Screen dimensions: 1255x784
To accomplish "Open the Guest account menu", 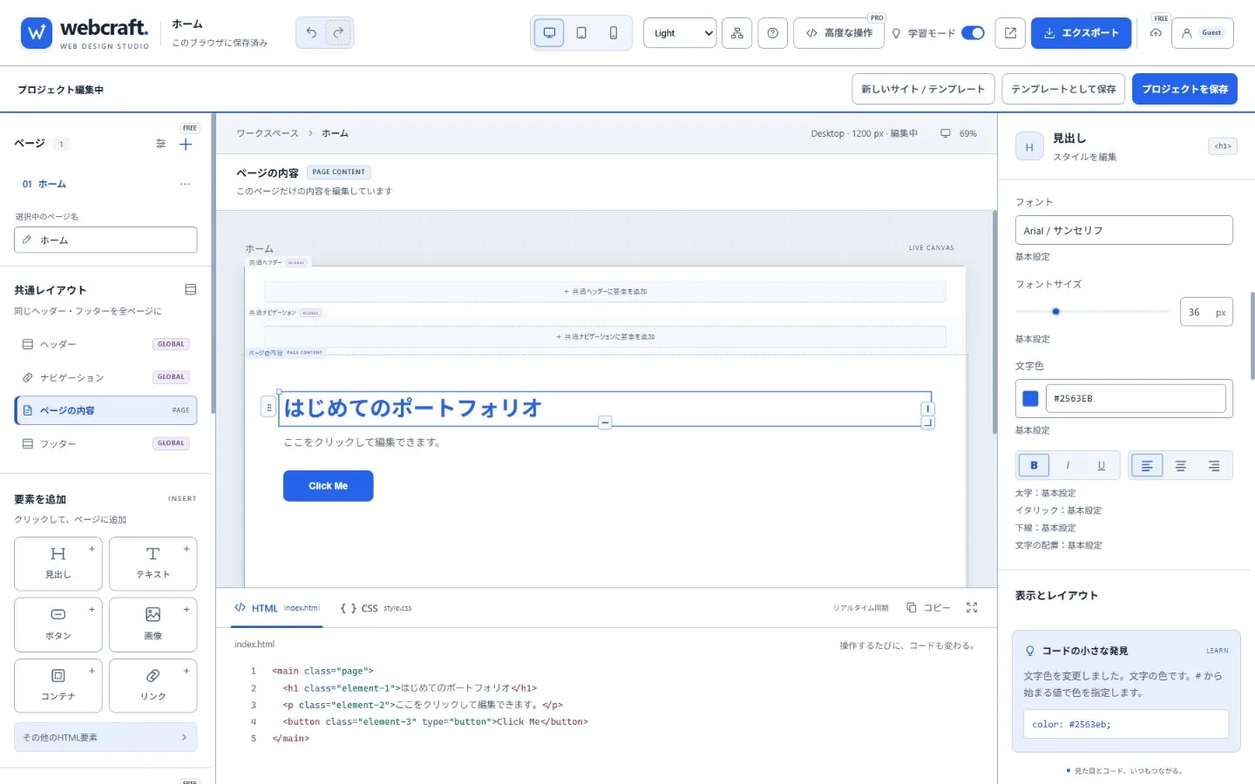I will (1203, 33).
